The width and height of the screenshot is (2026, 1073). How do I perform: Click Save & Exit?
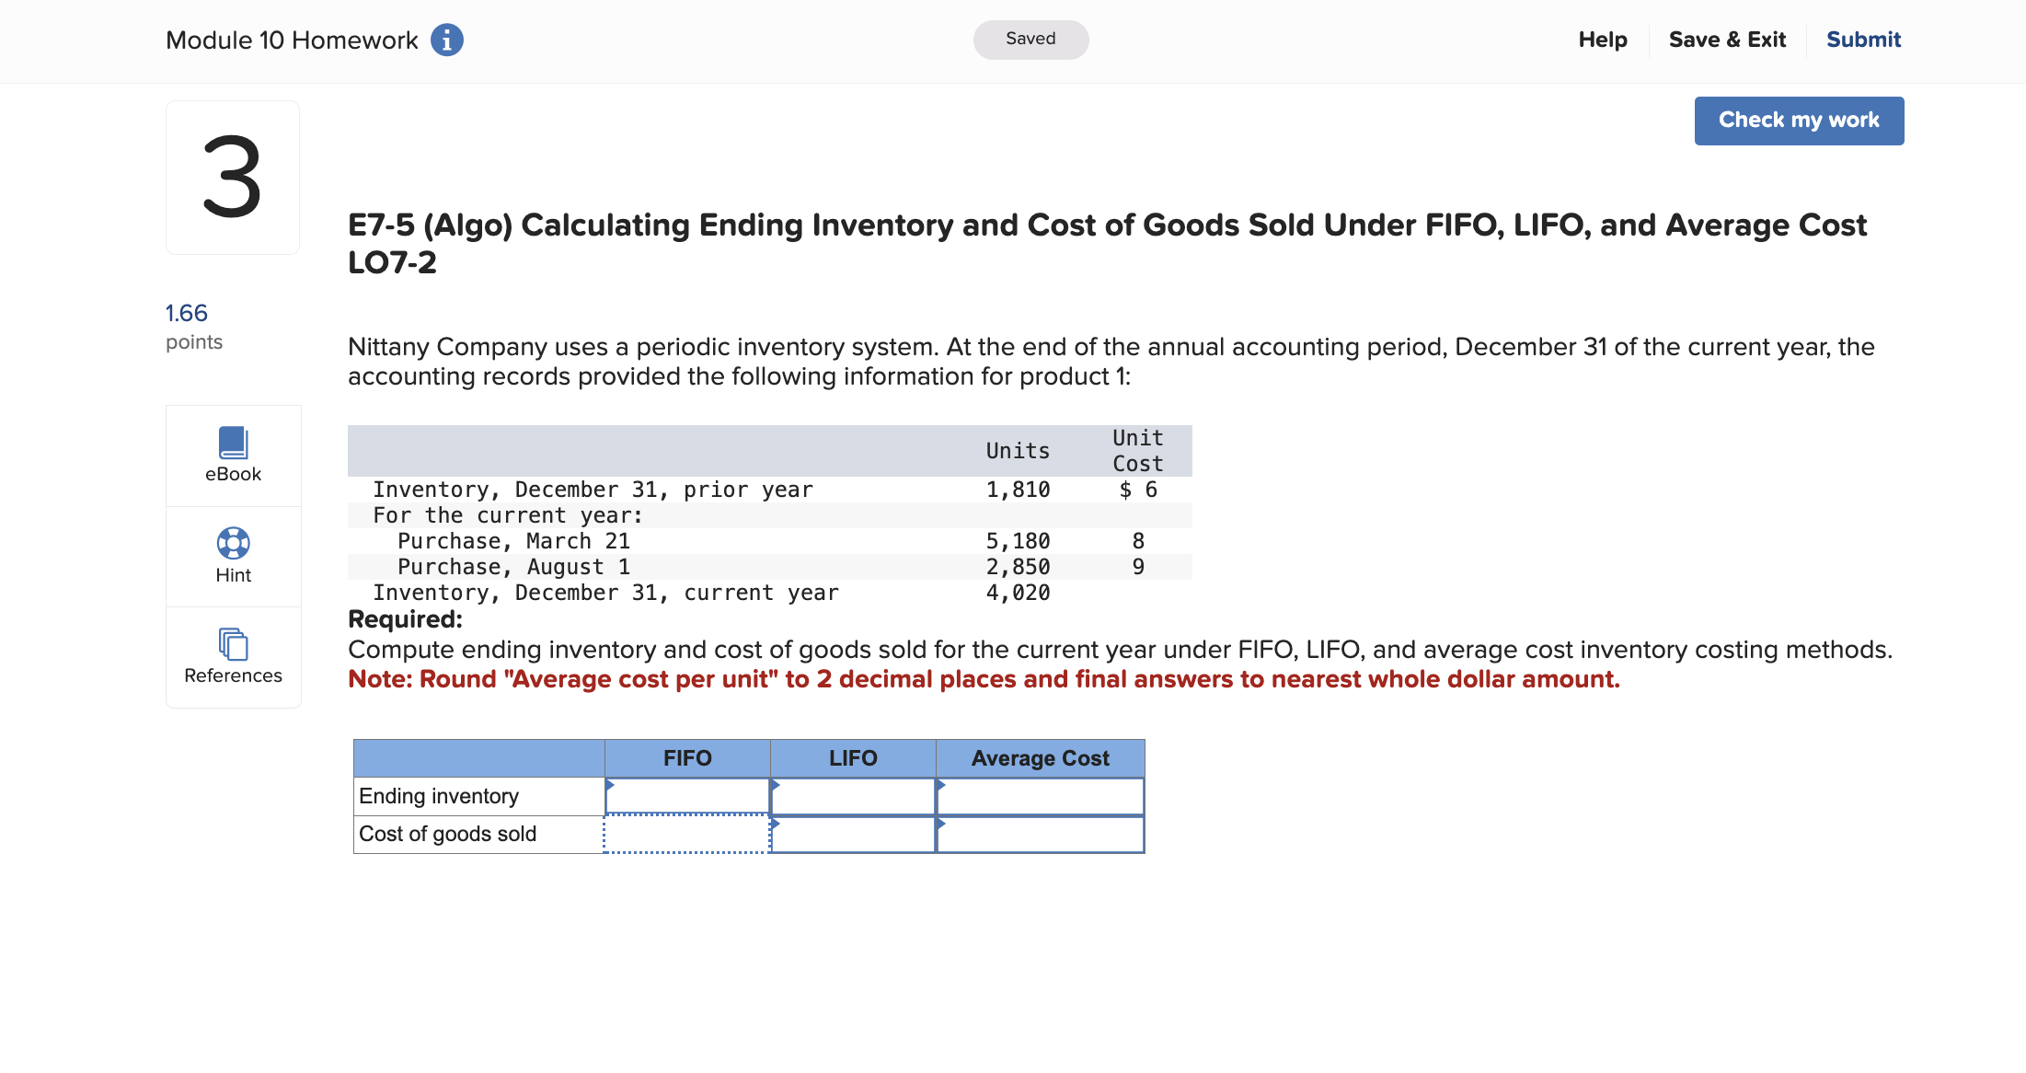tap(1727, 40)
